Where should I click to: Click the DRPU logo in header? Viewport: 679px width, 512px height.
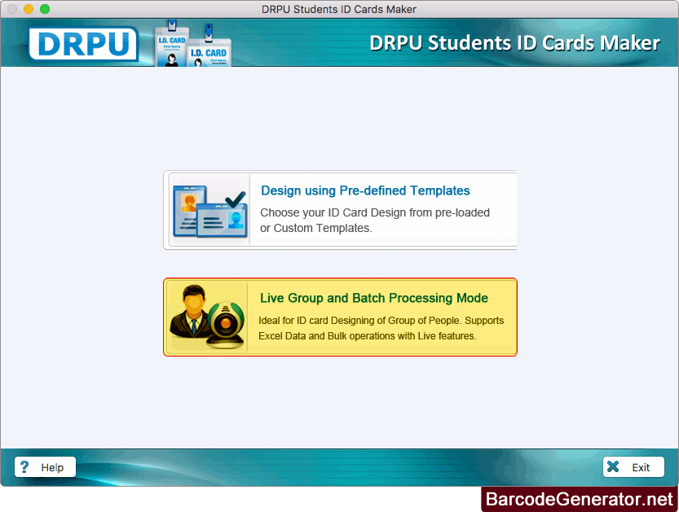pos(83,44)
